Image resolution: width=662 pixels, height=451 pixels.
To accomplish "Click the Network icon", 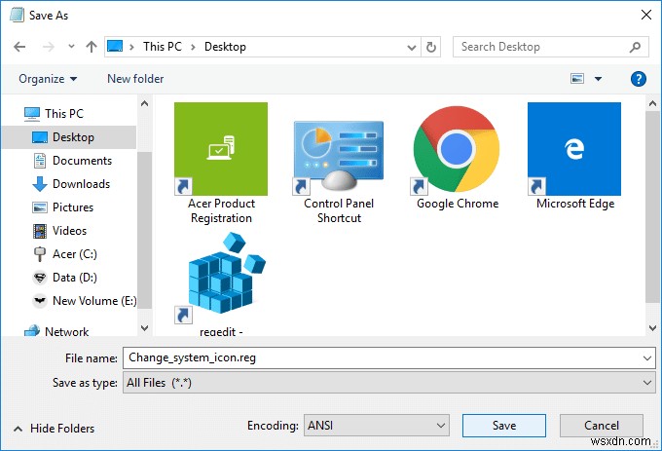I will point(32,331).
